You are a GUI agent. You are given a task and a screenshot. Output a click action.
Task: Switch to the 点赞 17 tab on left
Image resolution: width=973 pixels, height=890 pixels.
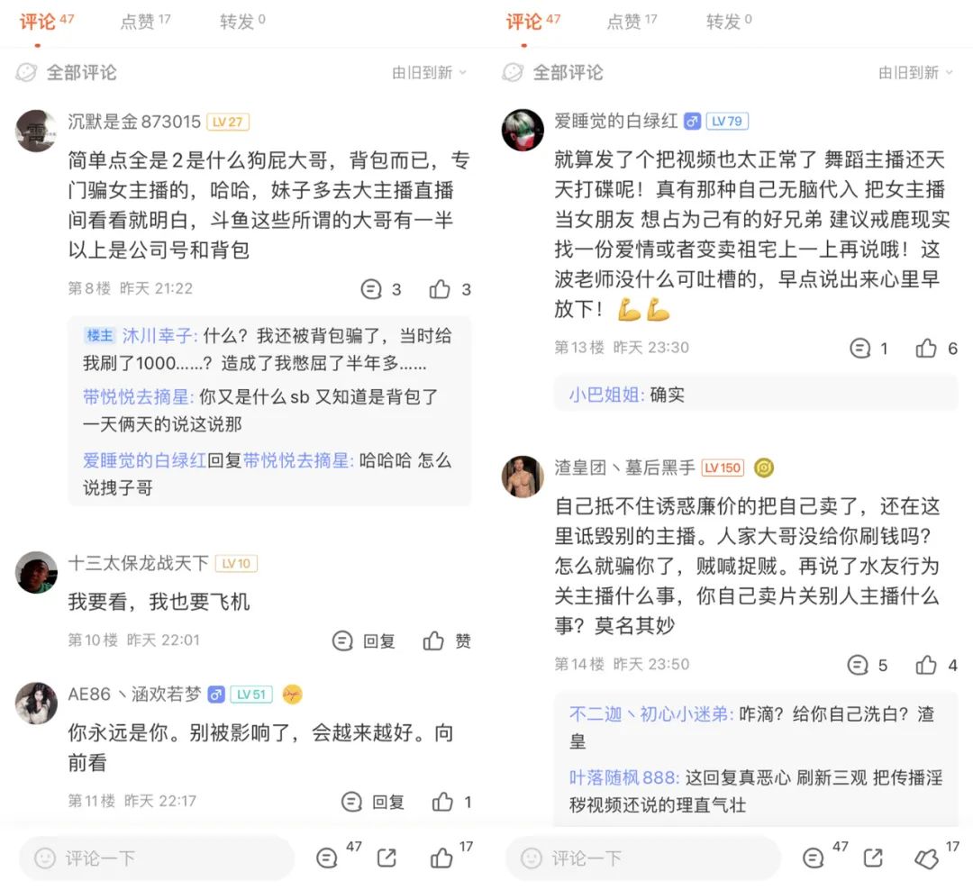(145, 21)
